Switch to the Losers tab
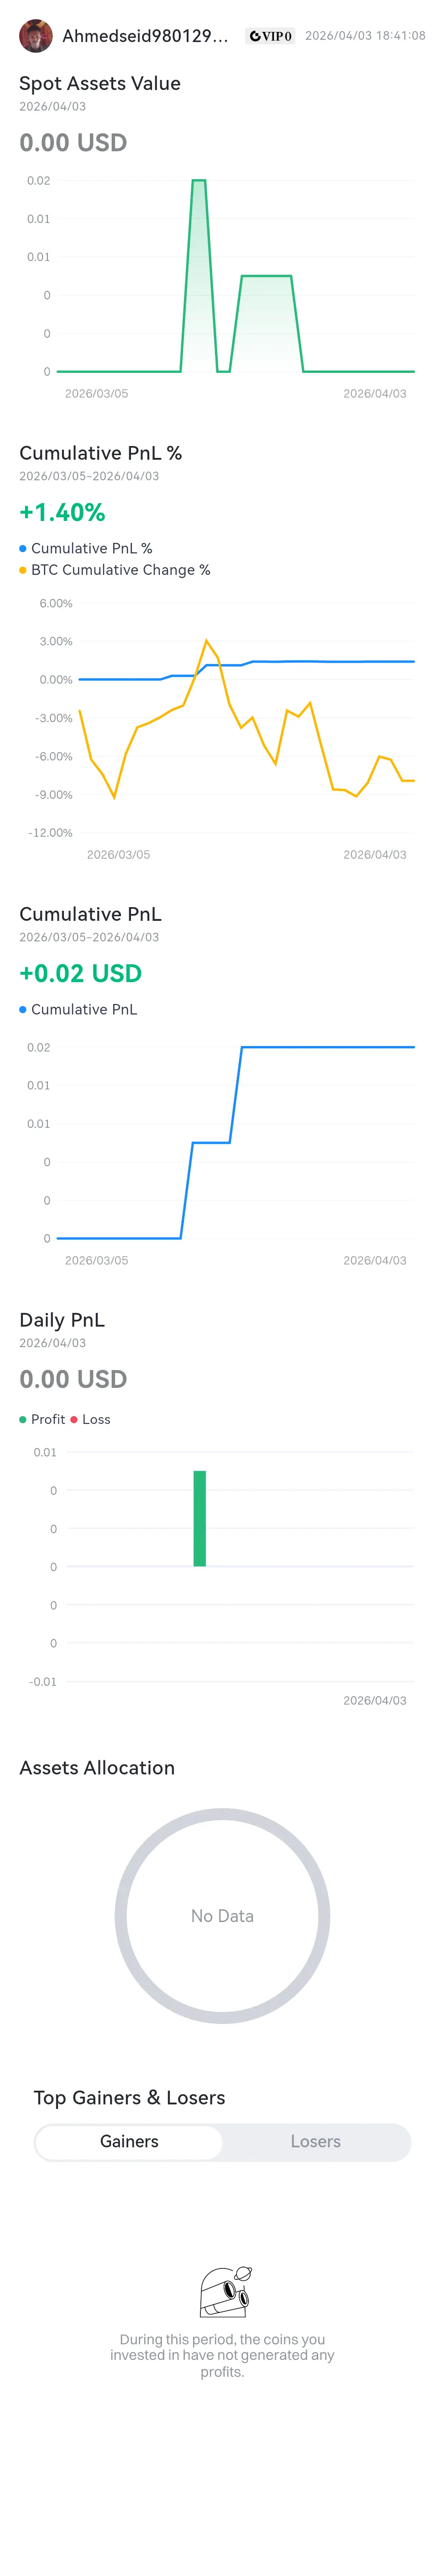Viewport: 445px width, 2576px height. pyautogui.click(x=315, y=2141)
